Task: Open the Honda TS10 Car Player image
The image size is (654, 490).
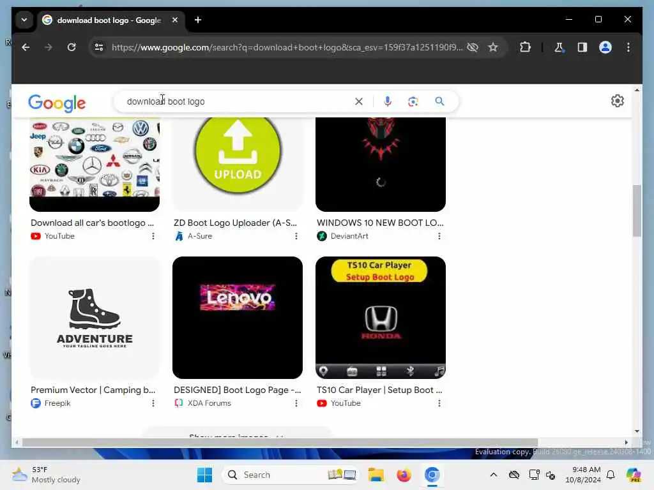Action: (x=381, y=318)
